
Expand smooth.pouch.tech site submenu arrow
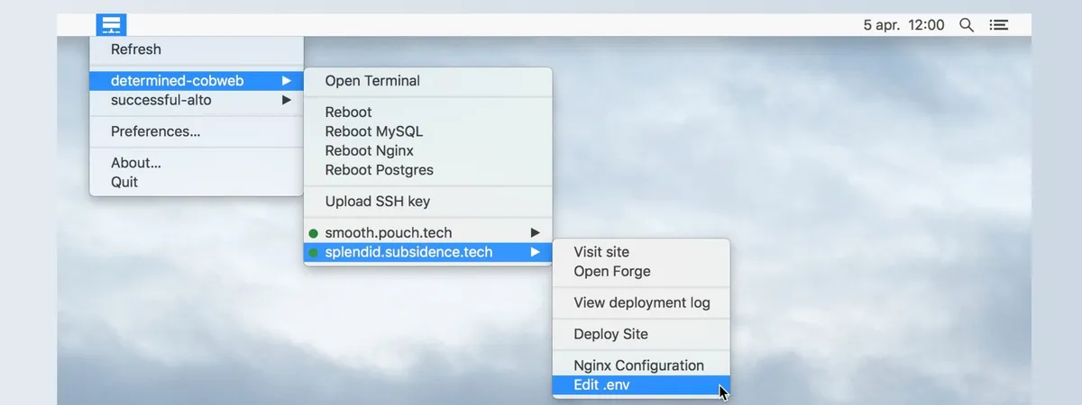535,233
